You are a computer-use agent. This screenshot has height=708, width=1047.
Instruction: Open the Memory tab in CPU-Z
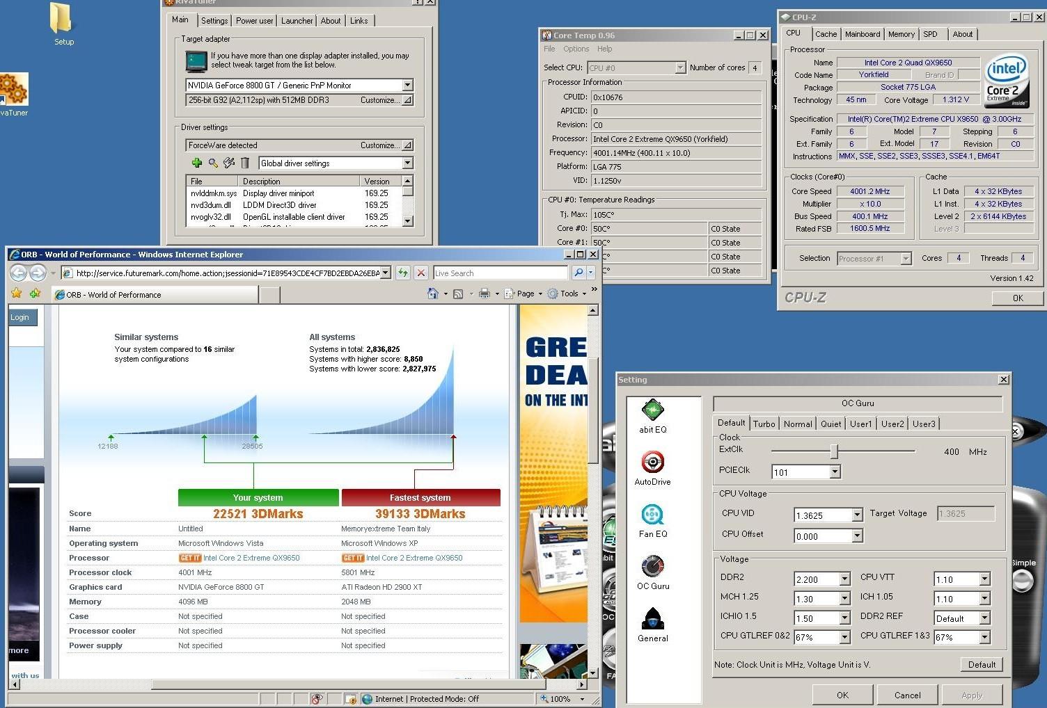coord(901,34)
